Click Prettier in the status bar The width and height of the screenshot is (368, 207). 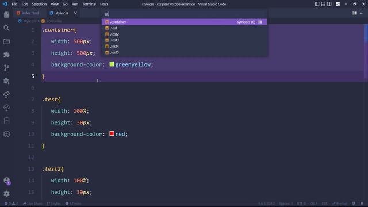339,204
